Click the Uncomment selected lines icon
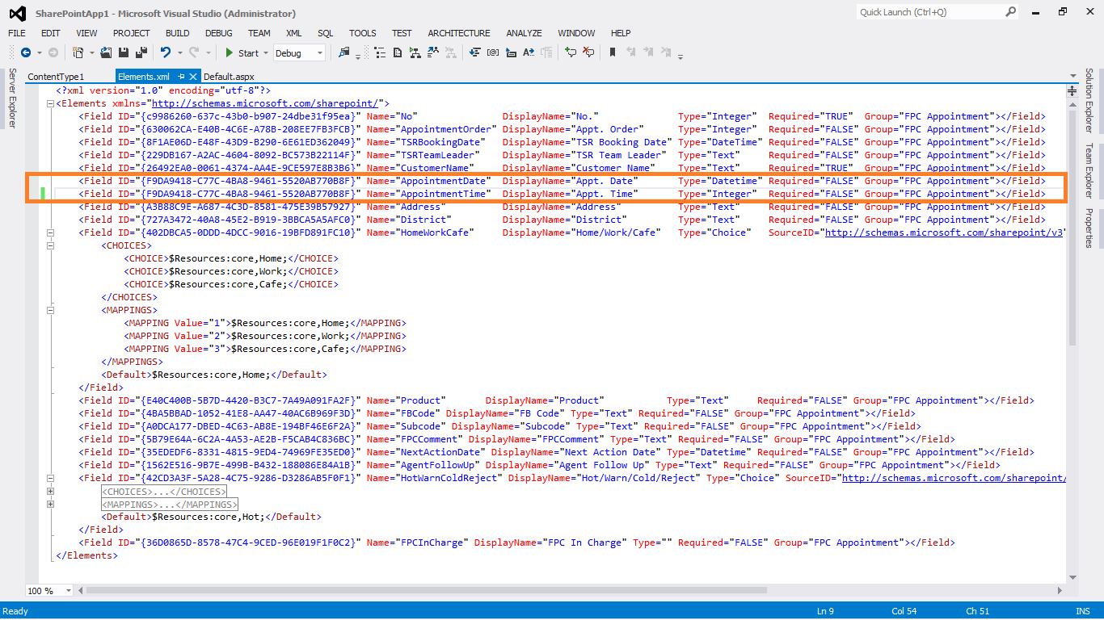Image resolution: width=1104 pixels, height=620 pixels. 588,52
